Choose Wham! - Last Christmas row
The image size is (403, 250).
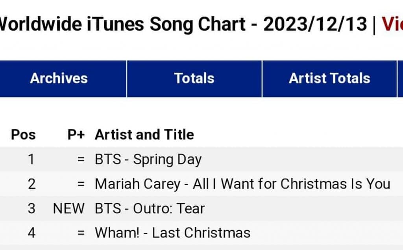[172, 233]
